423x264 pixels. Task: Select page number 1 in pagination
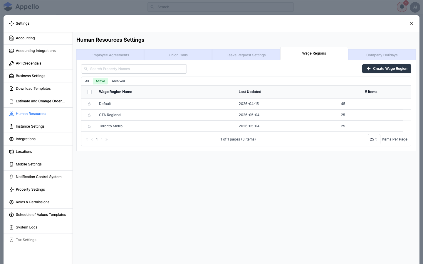(x=97, y=139)
